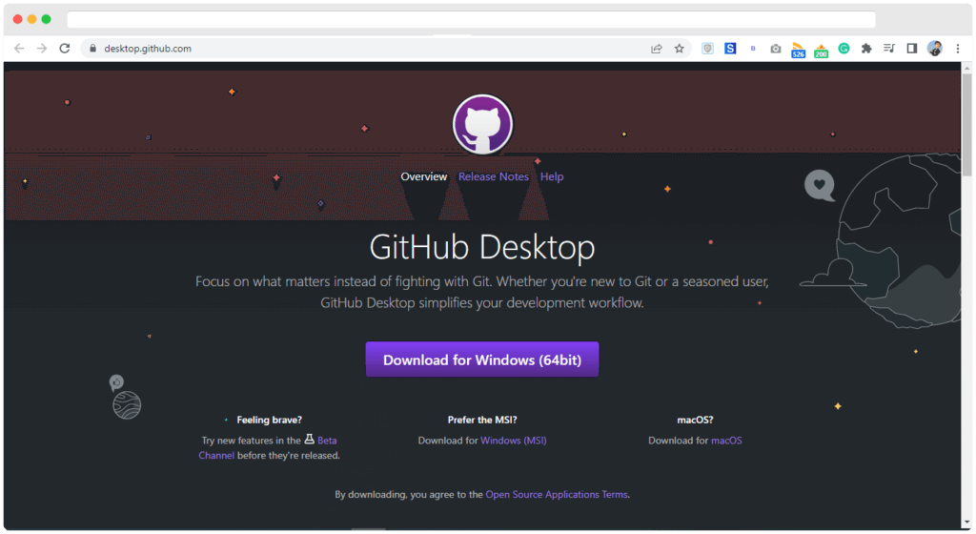Click the green maximize window button
The height and width of the screenshot is (534, 976).
(46, 19)
